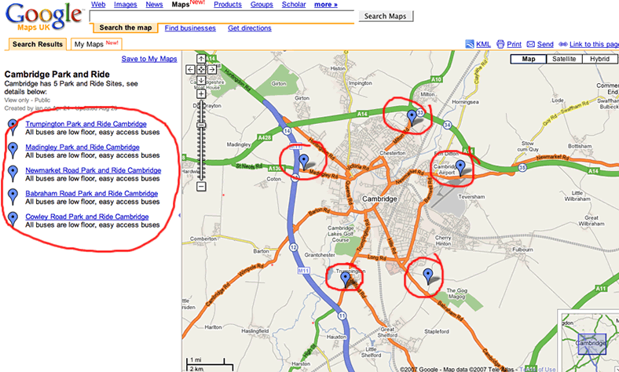Pan the map right with the arrow button
The image size is (619, 372).
point(212,69)
